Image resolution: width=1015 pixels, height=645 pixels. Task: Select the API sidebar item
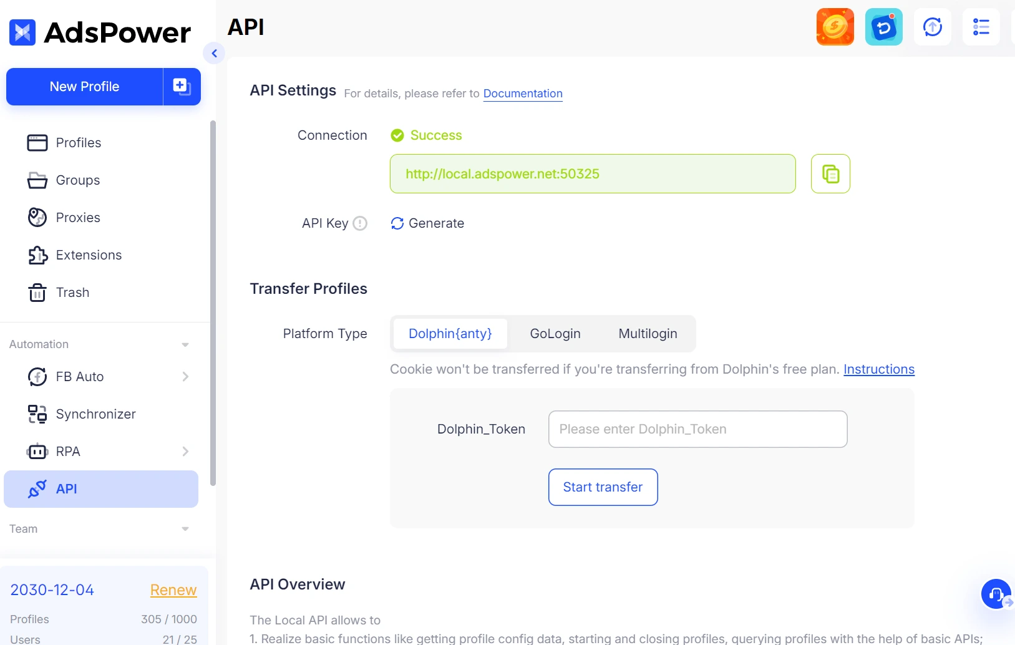(101, 489)
